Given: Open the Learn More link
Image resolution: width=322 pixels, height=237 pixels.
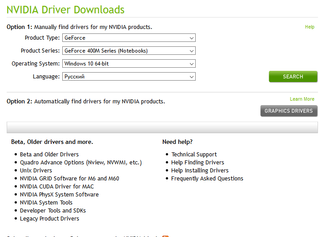Looking at the screenshot, I should [302, 99].
